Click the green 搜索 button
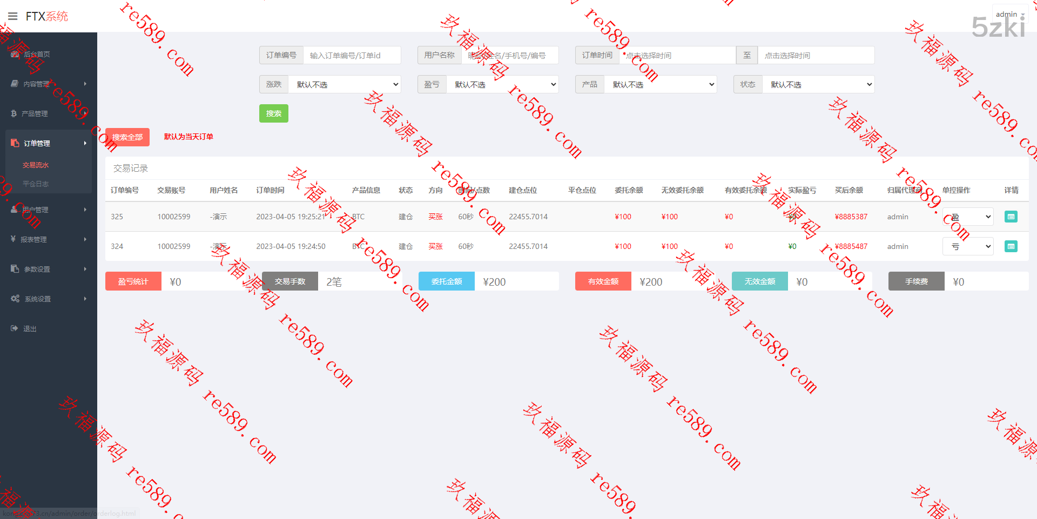This screenshot has width=1037, height=519. coord(274,113)
